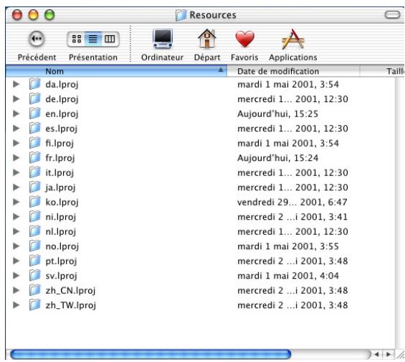Screen dimensions: 405x362
Task: Select the en.lproj folder icon
Action: (34, 113)
